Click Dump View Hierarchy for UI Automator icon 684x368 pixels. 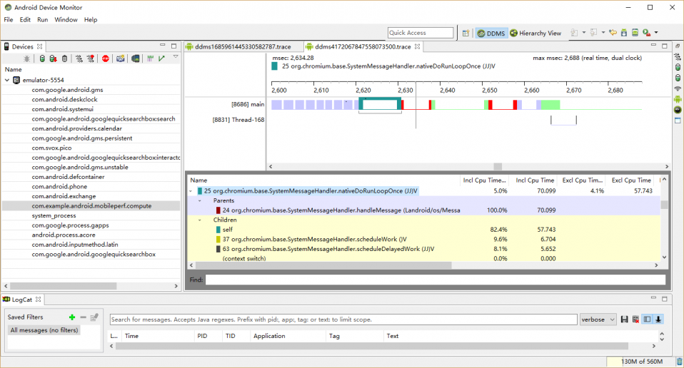[136, 58]
